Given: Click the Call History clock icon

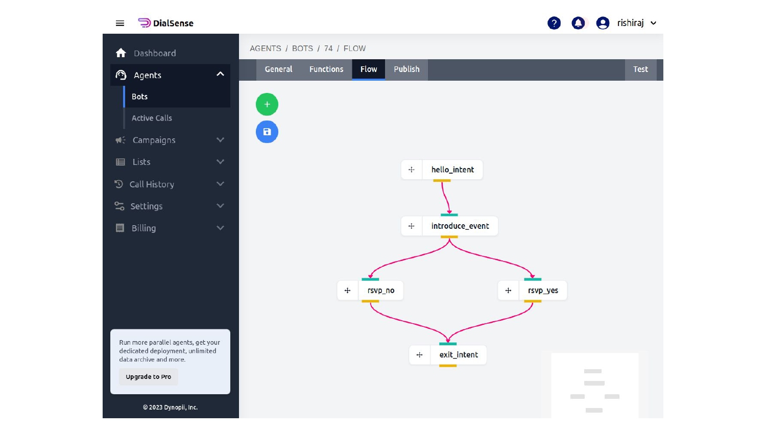Looking at the screenshot, I should [119, 184].
